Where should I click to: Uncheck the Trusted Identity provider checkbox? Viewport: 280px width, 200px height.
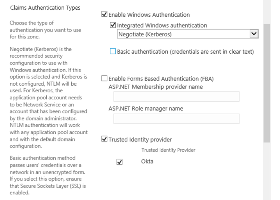pyautogui.click(x=104, y=140)
